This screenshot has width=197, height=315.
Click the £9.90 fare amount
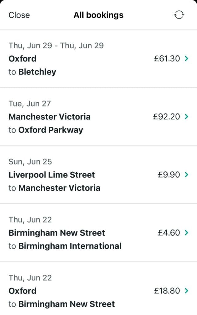[x=169, y=175]
